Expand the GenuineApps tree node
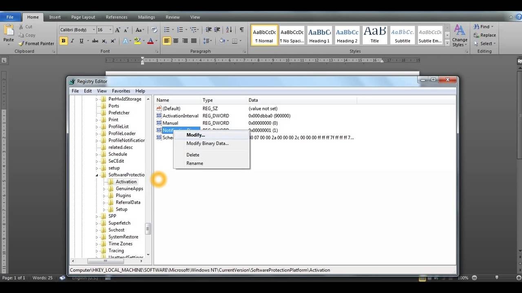 104,189
